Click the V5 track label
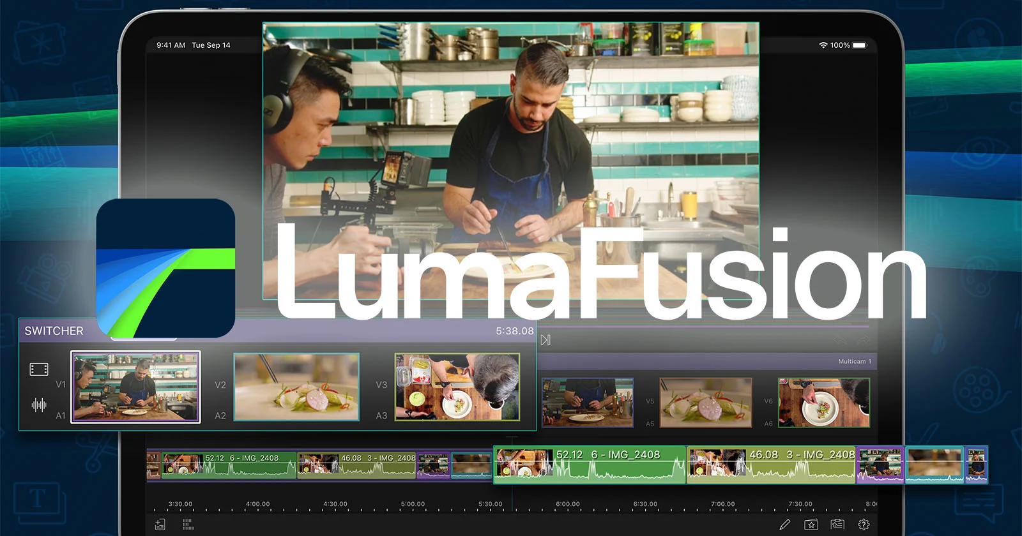1022x536 pixels. click(x=650, y=401)
